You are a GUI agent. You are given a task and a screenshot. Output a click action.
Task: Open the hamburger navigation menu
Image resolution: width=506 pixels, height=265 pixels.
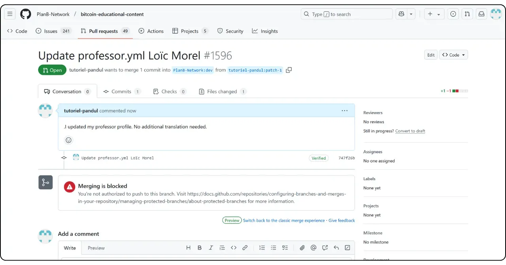[x=10, y=14]
